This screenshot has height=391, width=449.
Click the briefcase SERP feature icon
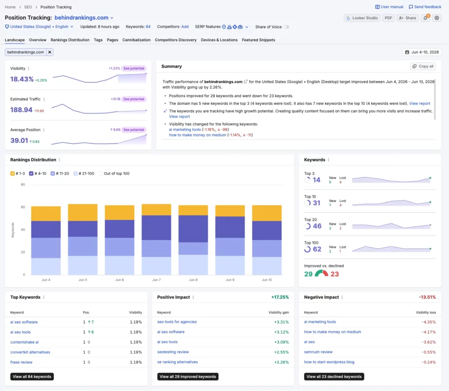tap(240, 27)
